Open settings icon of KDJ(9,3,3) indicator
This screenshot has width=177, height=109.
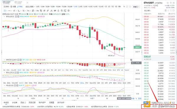coord(15,85)
